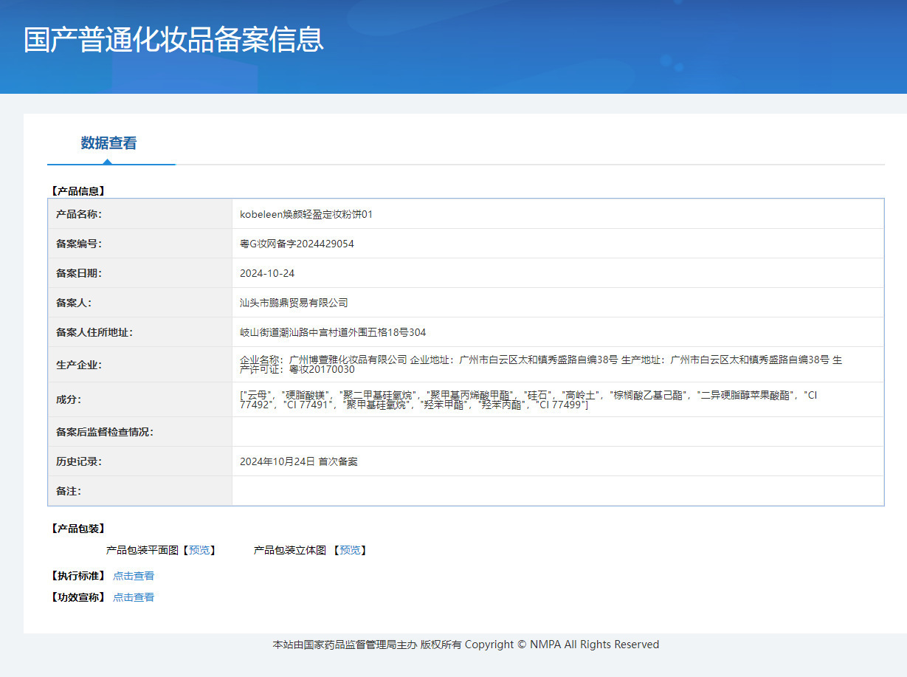Click the page title 国产普通化妆品备案信息
907x677 pixels.
pyautogui.click(x=173, y=40)
